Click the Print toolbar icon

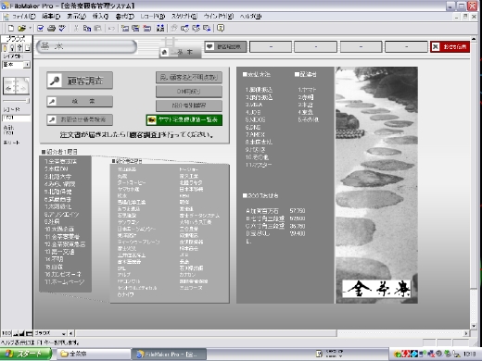51,29
